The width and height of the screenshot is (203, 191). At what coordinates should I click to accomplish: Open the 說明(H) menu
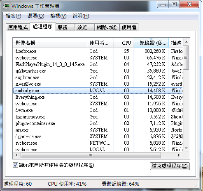tap(81, 16)
